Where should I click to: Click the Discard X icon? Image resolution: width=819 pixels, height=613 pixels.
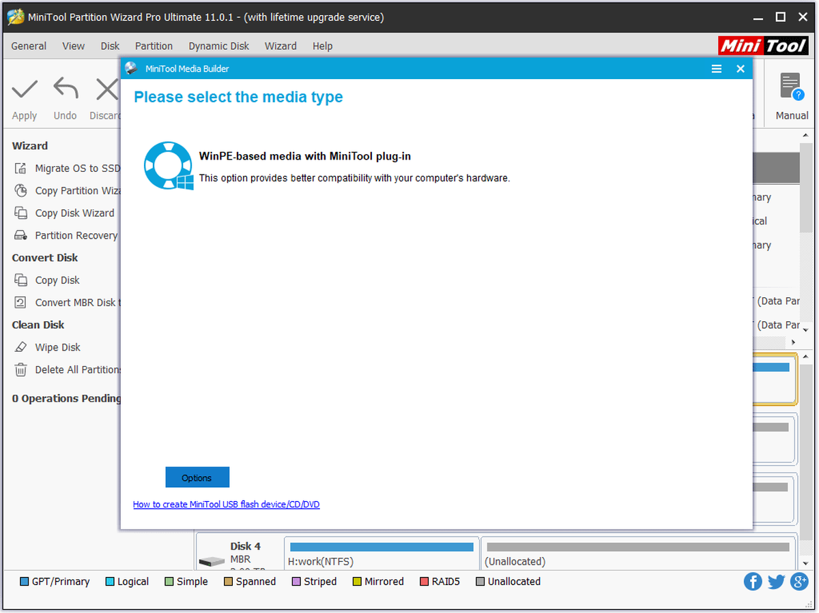click(107, 89)
